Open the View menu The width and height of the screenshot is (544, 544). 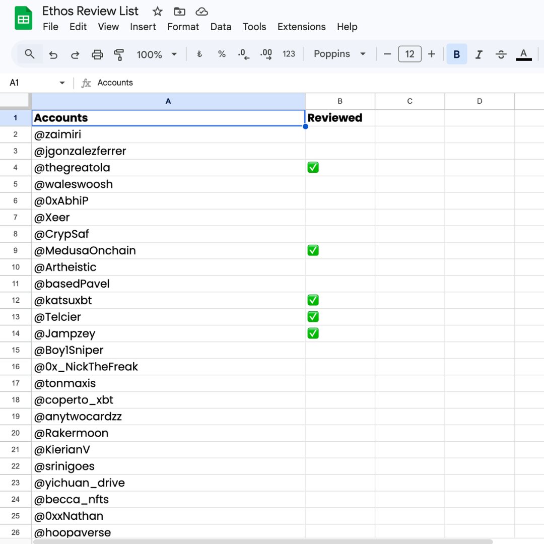108,27
